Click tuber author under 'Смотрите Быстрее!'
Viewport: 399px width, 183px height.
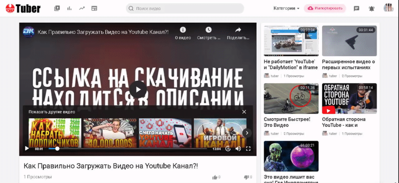pyautogui.click(x=275, y=134)
